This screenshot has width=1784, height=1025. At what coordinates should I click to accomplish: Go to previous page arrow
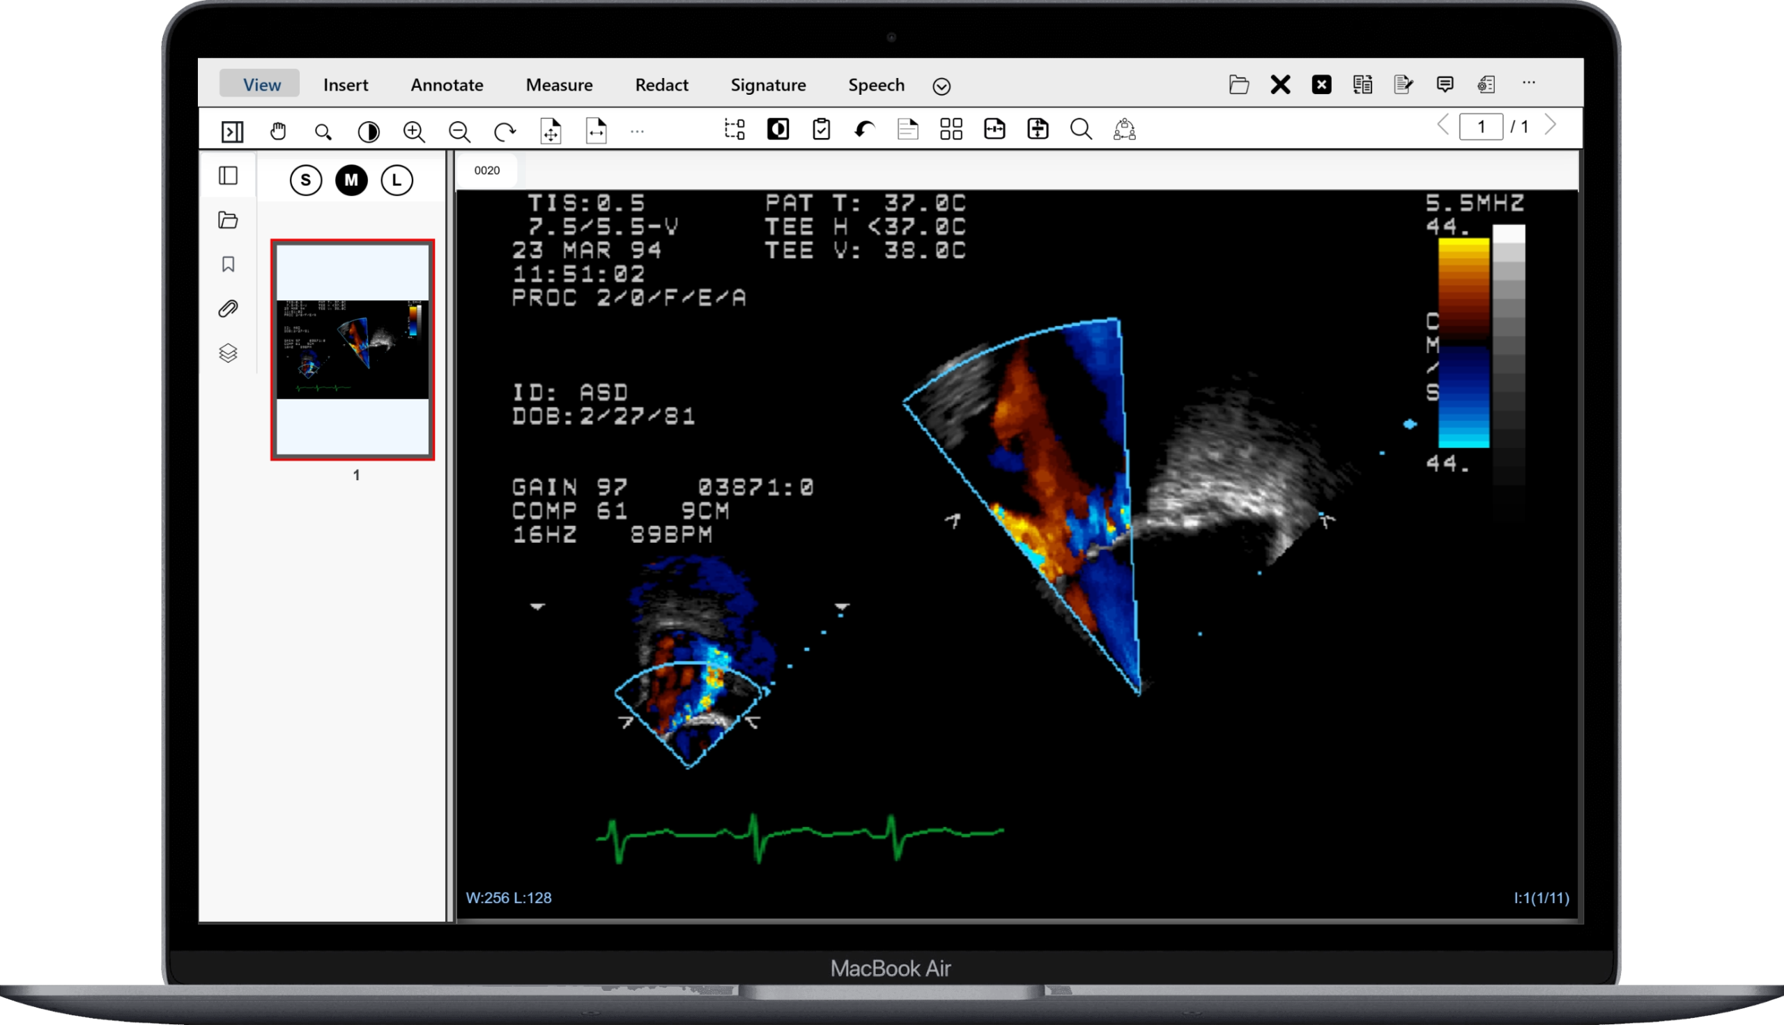pos(1443,125)
